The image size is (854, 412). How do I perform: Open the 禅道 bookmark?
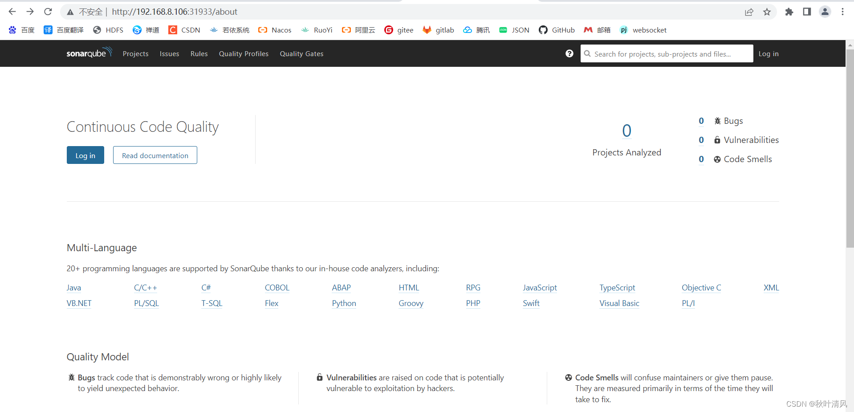(x=146, y=30)
